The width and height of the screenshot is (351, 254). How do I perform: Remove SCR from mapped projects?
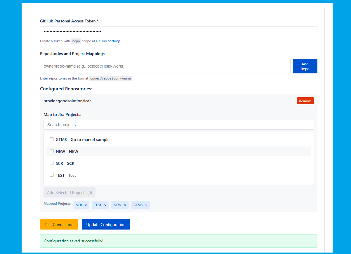[86, 205]
